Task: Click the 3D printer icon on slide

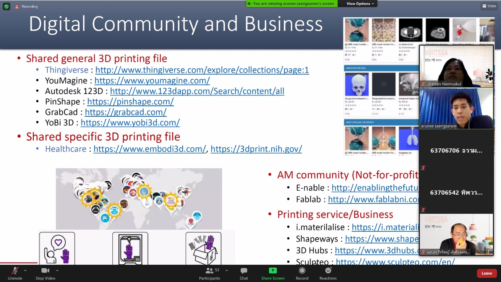Action: [130, 248]
